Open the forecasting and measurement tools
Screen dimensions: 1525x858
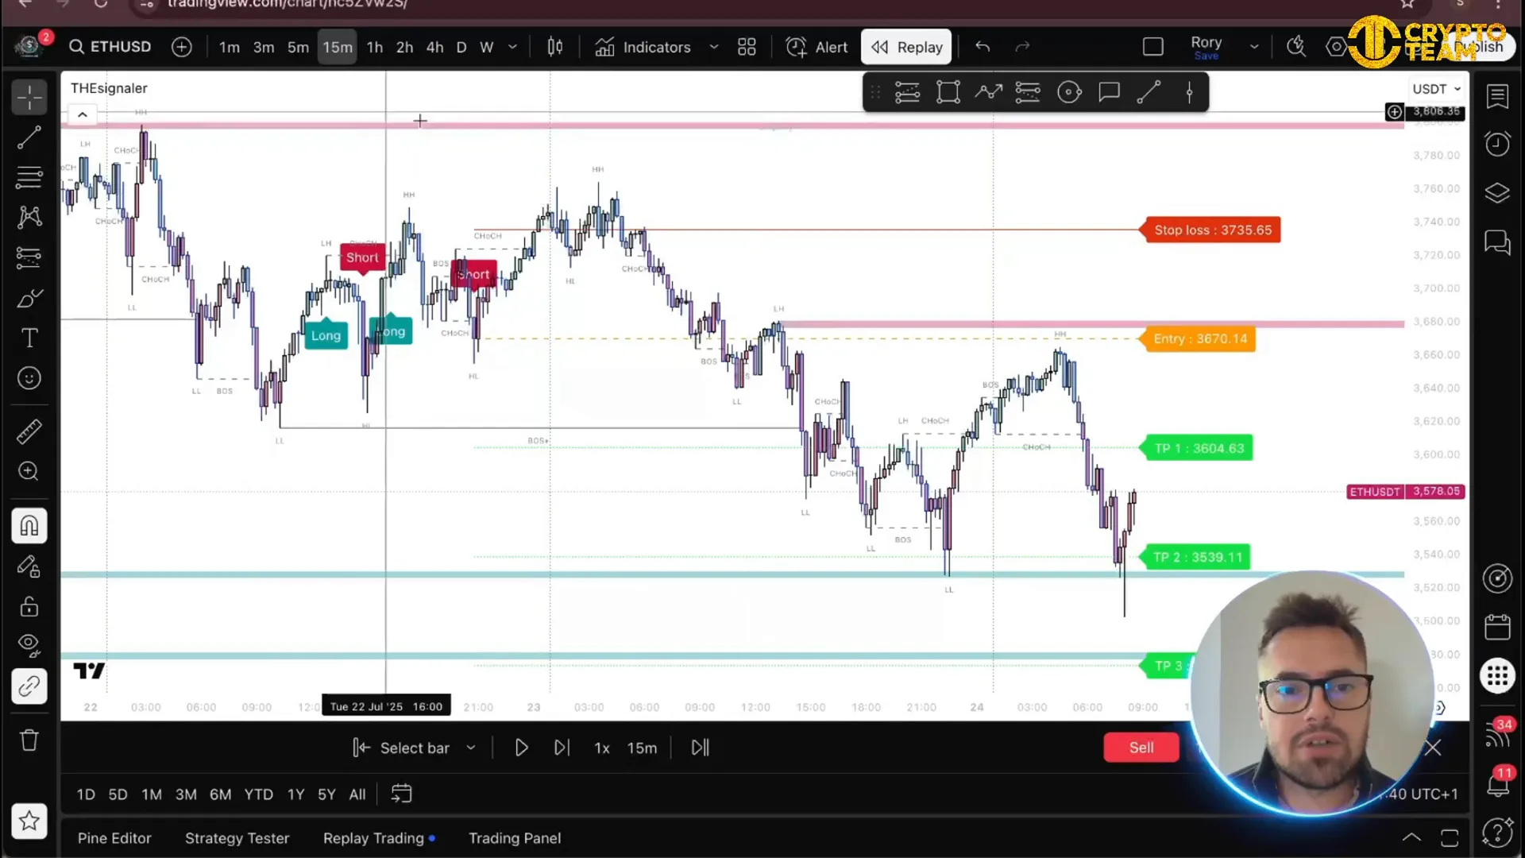[29, 257]
